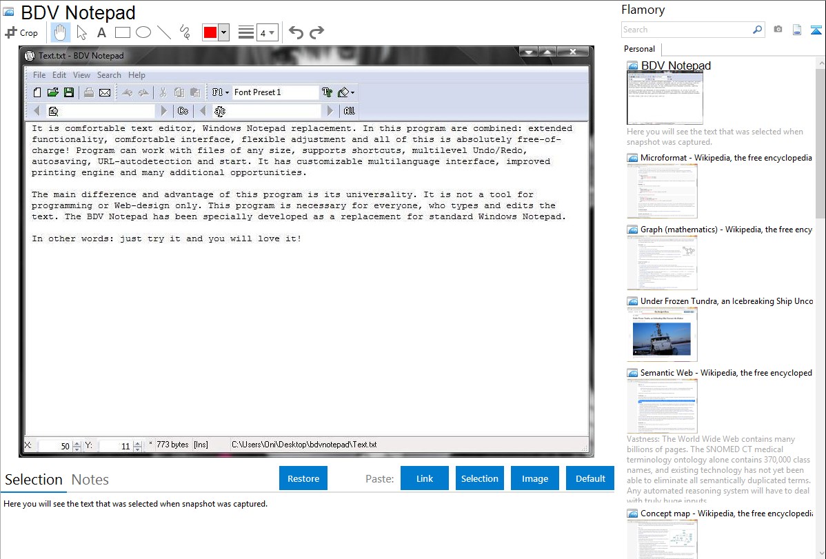Click the Copy icon in BDV Notepad
Viewport: 826px width, 559px height.
click(179, 93)
